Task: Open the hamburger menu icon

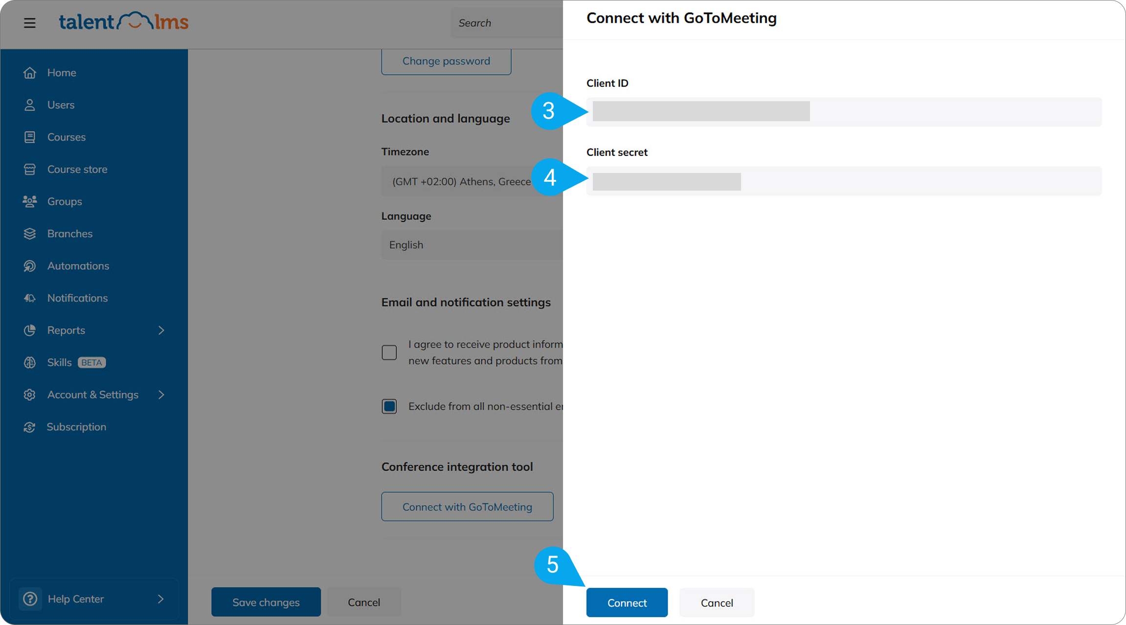Action: coord(30,23)
